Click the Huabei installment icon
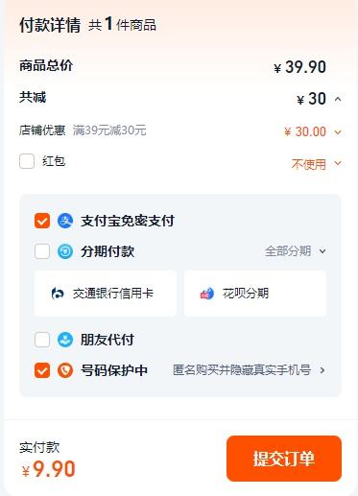The width and height of the screenshot is (358, 496). pos(207,294)
